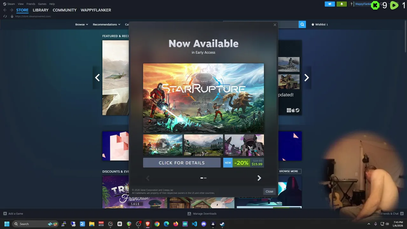Open the green notifications bell

click(x=341, y=4)
